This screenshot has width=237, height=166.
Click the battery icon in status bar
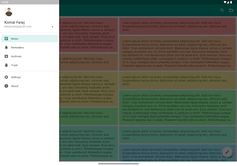point(231,2)
